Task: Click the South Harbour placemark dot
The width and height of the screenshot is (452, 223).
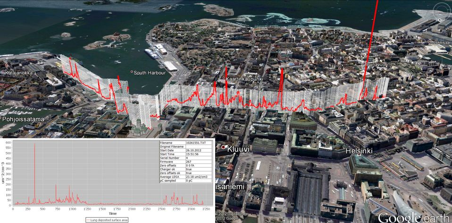Action: [132, 71]
